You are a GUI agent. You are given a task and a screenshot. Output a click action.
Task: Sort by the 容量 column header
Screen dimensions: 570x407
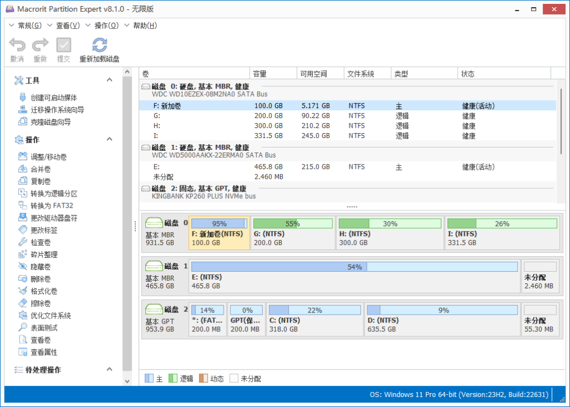(x=273, y=73)
